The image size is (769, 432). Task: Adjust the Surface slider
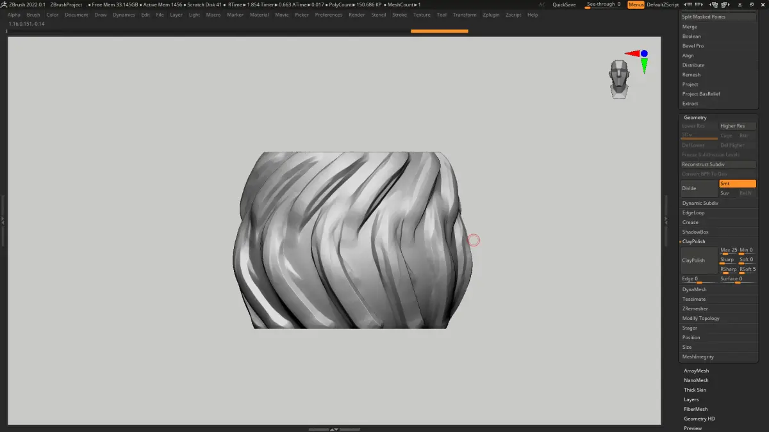point(738,280)
